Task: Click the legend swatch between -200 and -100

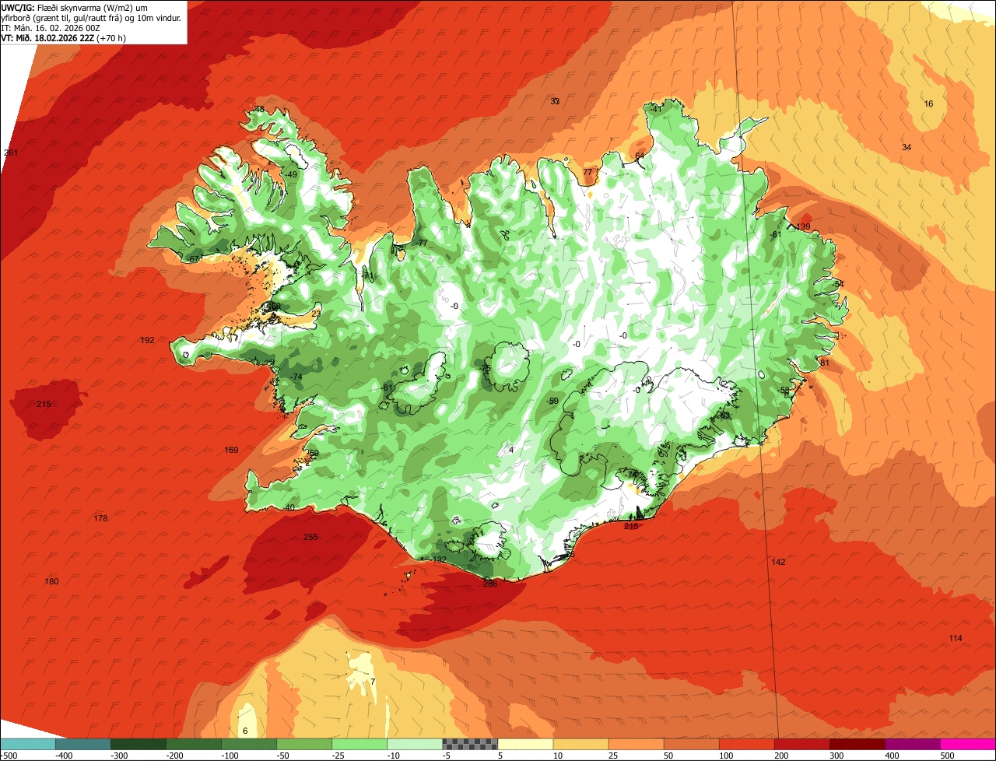Action: tap(193, 744)
